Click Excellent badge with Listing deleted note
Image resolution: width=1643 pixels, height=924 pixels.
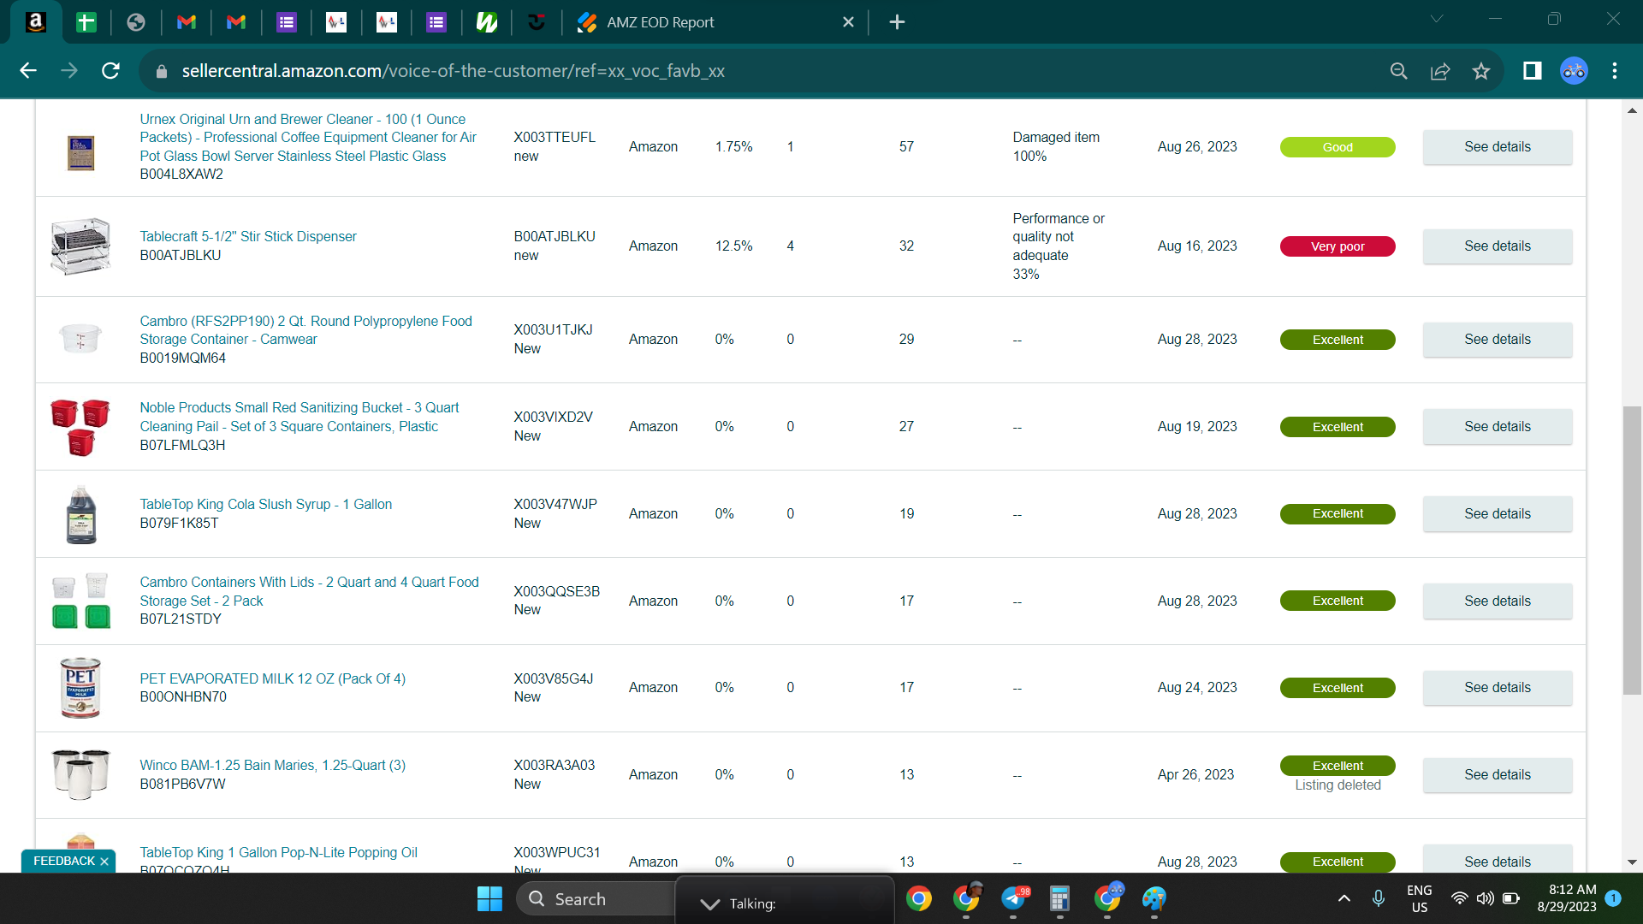coord(1338,766)
